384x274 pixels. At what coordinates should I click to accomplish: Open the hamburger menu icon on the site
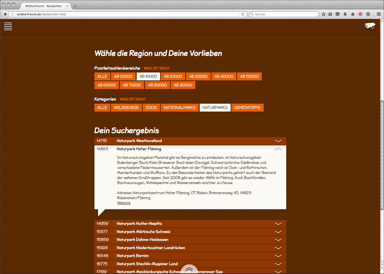pos(8,26)
